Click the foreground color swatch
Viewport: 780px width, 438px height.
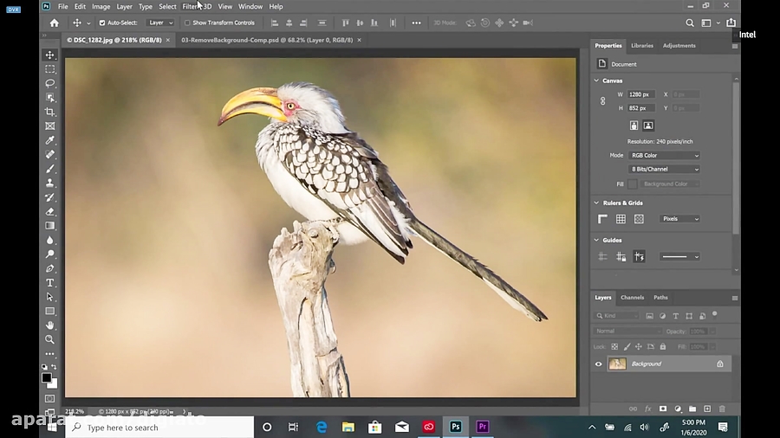pos(47,378)
